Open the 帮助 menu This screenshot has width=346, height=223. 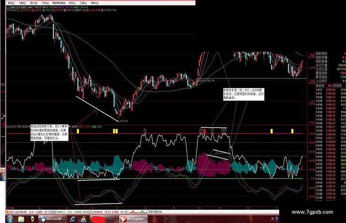click(x=94, y=3)
